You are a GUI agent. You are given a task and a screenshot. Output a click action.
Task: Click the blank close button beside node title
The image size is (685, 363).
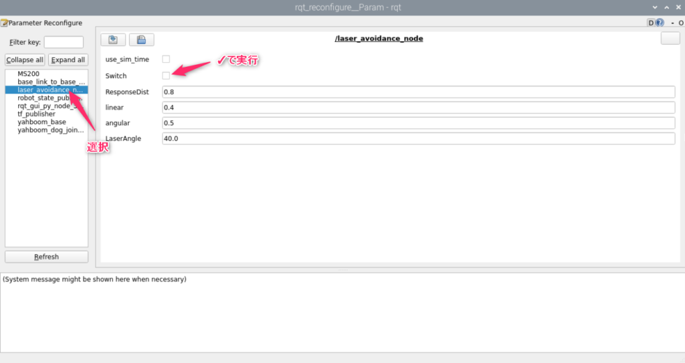coord(670,38)
